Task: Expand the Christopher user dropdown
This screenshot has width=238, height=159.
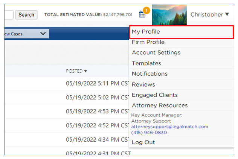Action: coord(209,15)
